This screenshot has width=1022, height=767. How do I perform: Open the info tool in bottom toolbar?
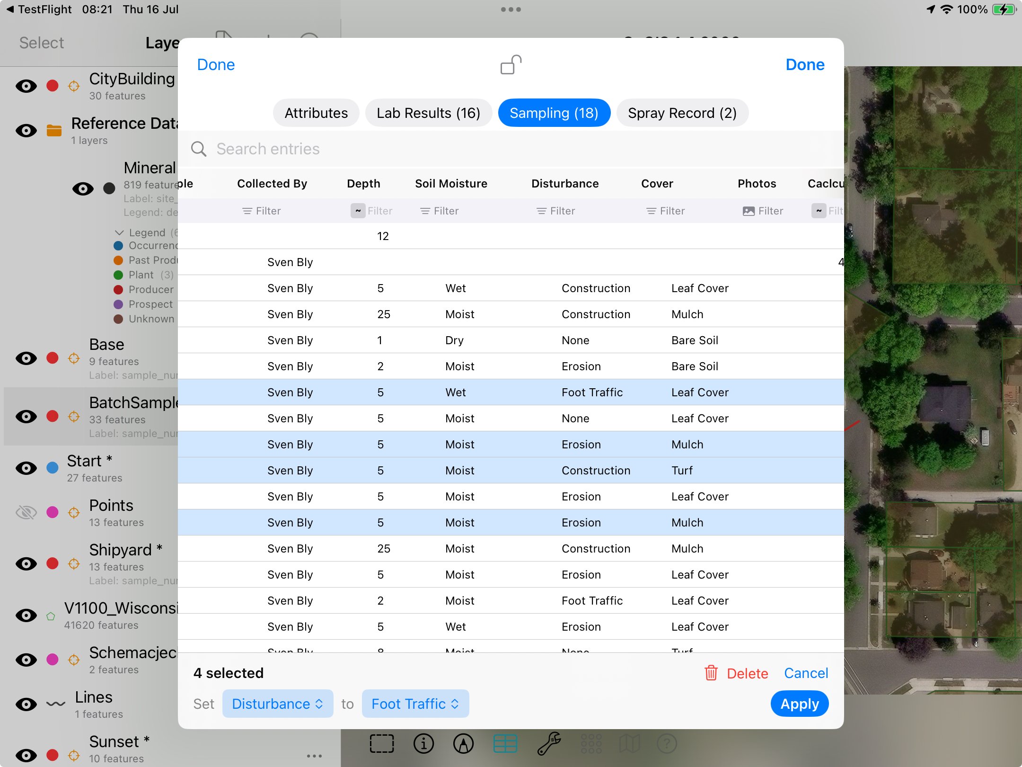tap(423, 743)
